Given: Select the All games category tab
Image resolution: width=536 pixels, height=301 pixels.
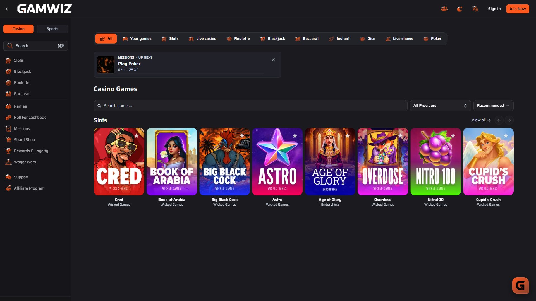Looking at the screenshot, I should coord(106,39).
